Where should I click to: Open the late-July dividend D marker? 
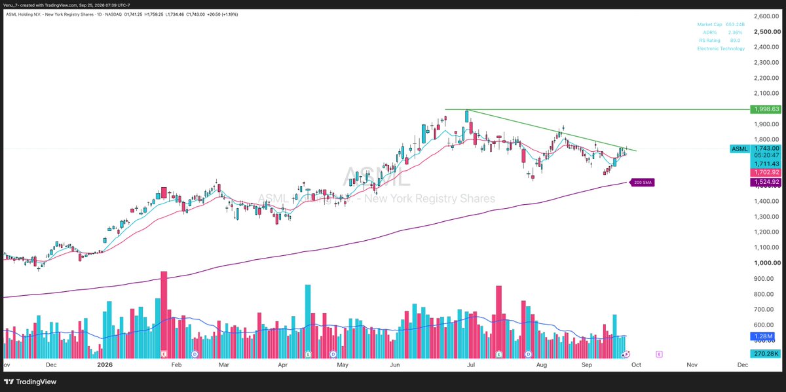tap(529, 354)
